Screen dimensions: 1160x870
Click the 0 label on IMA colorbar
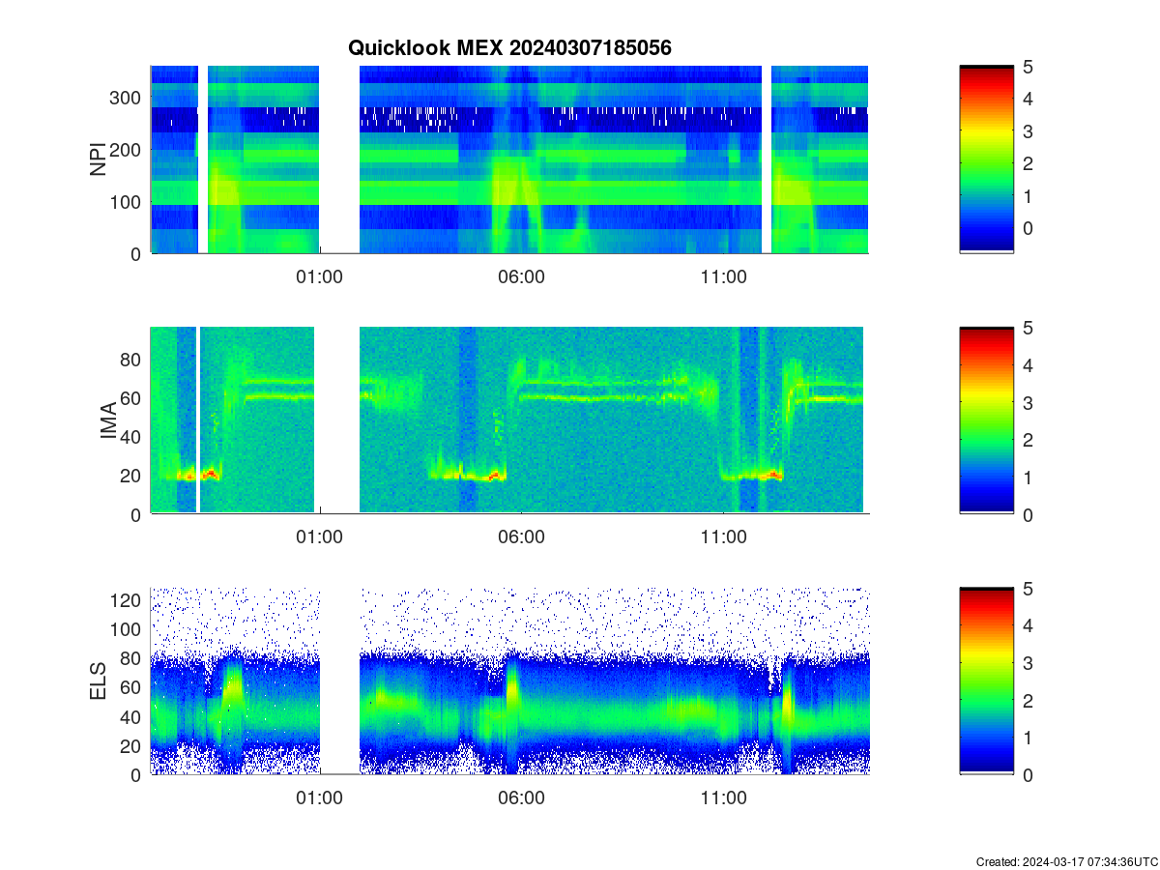[x=1026, y=514]
